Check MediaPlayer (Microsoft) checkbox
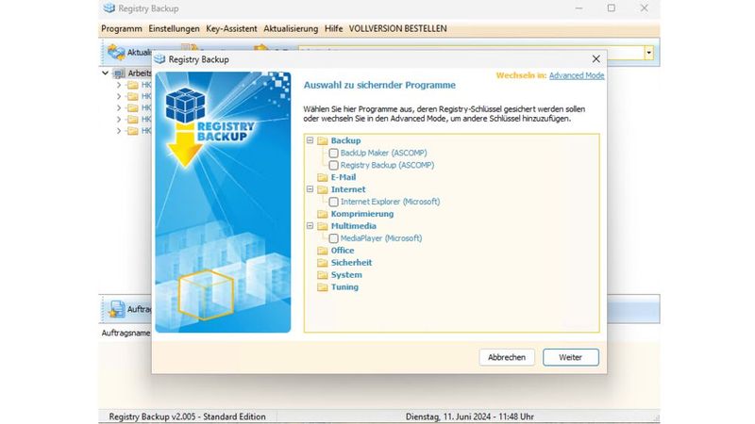The height and width of the screenshot is (424, 755). coord(333,238)
